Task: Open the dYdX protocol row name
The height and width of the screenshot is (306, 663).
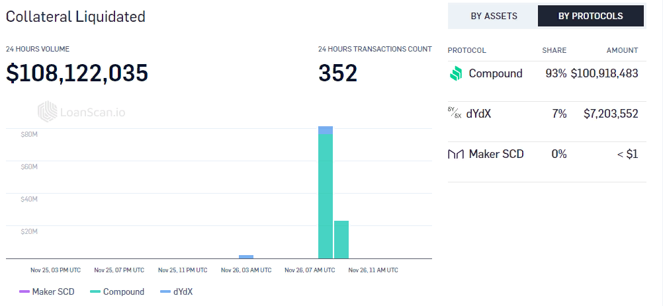Action: coord(478,114)
